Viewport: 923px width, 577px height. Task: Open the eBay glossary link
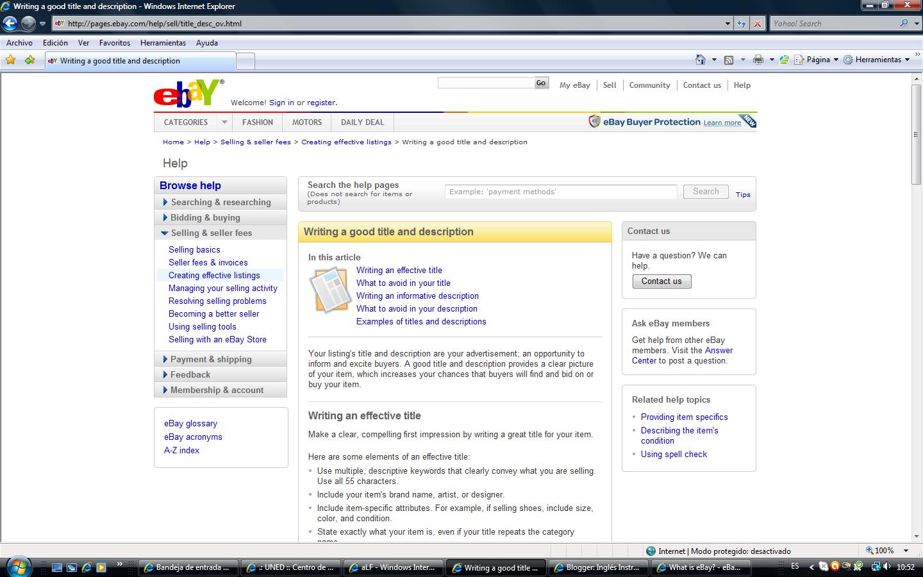pyautogui.click(x=190, y=423)
